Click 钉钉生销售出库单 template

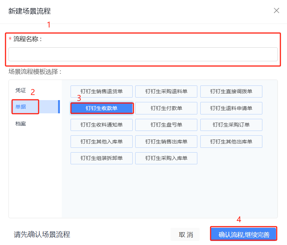tap(166, 142)
